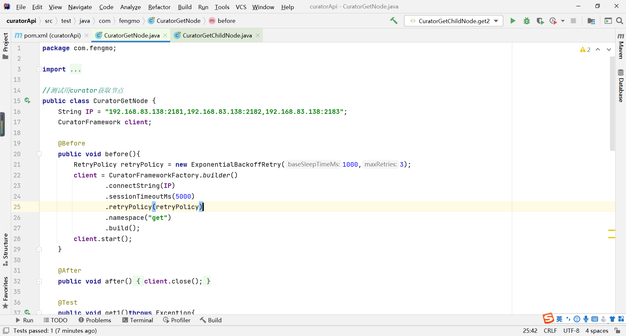Open the VCS menu
Image resolution: width=626 pixels, height=336 pixels.
tap(241, 7)
